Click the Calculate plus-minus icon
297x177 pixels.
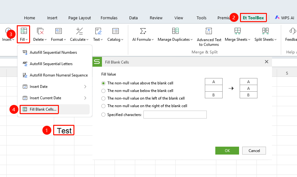pos(79,31)
